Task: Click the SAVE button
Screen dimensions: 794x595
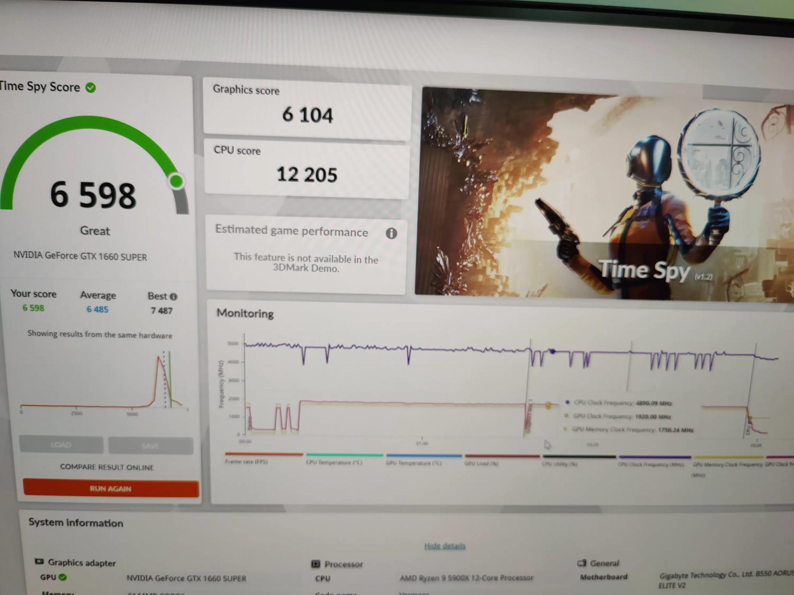Action: tap(150, 446)
